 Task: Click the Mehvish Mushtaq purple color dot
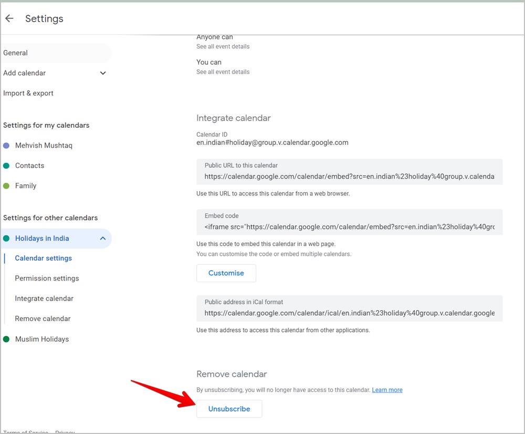tap(6, 146)
